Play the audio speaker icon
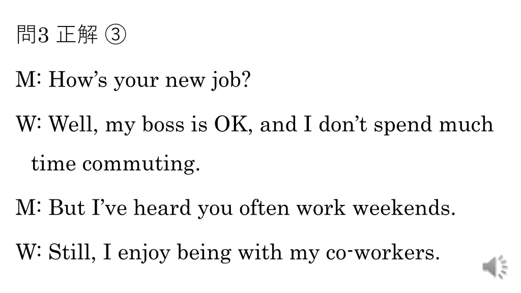521x293 pixels. tap(495, 267)
